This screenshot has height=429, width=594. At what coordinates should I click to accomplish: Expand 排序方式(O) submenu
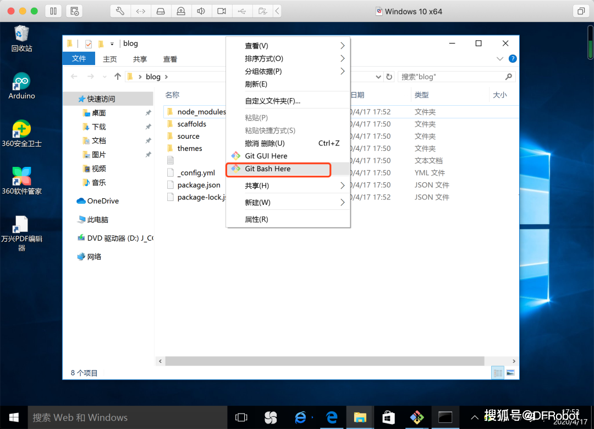(288, 58)
